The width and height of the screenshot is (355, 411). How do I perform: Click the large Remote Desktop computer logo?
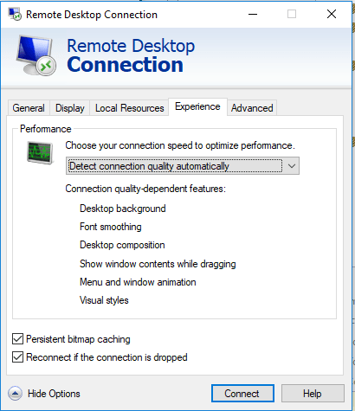(x=35, y=55)
